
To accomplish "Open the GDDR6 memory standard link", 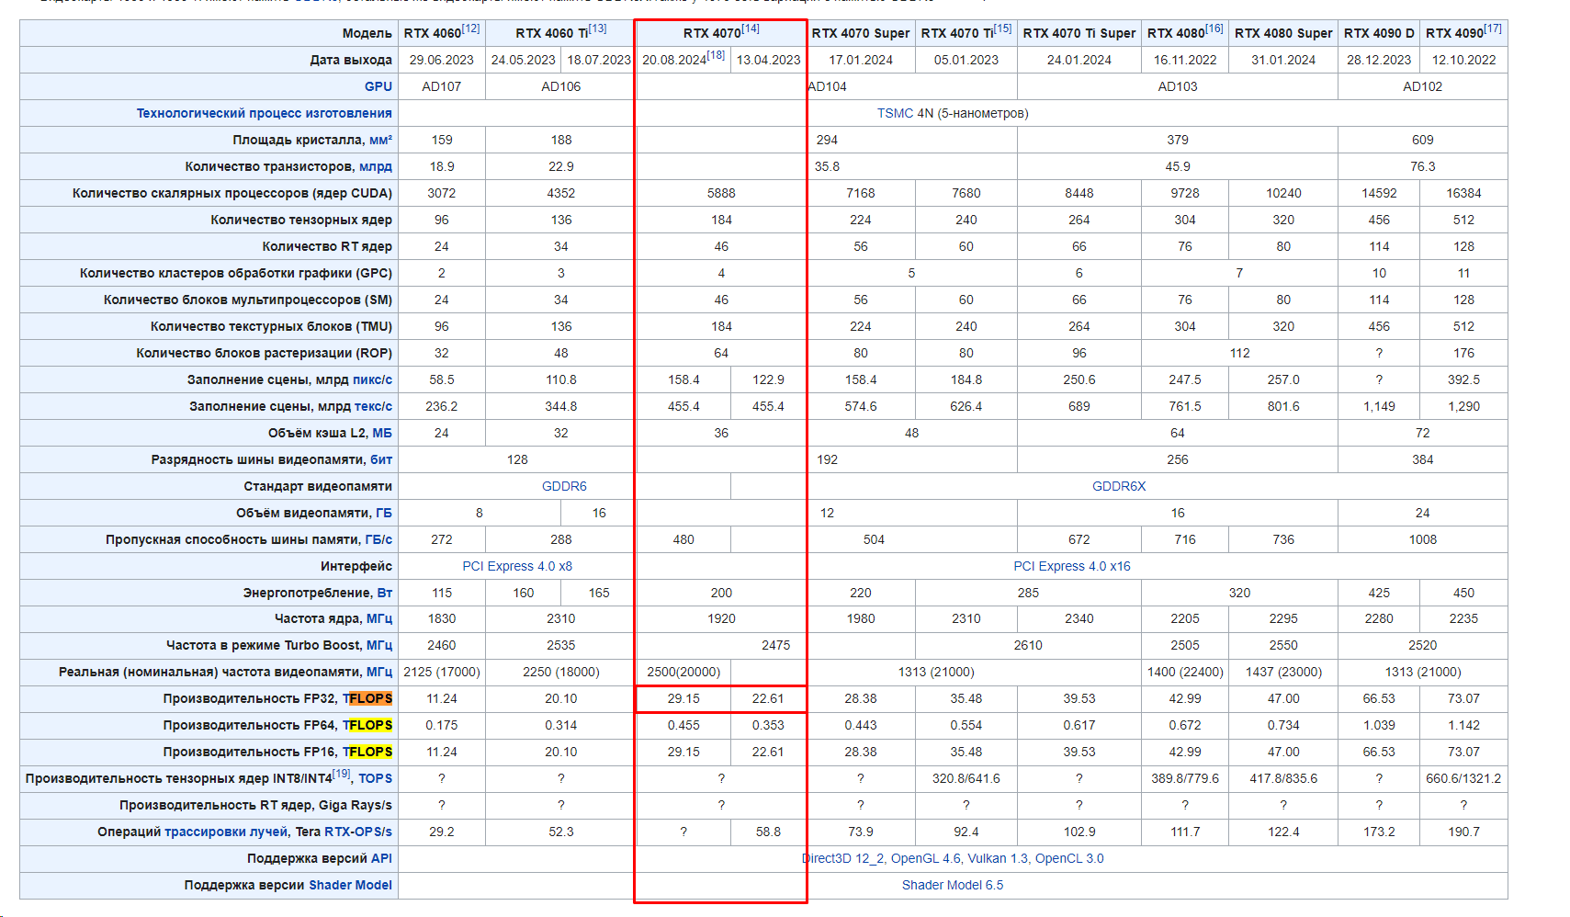I will (x=564, y=486).
